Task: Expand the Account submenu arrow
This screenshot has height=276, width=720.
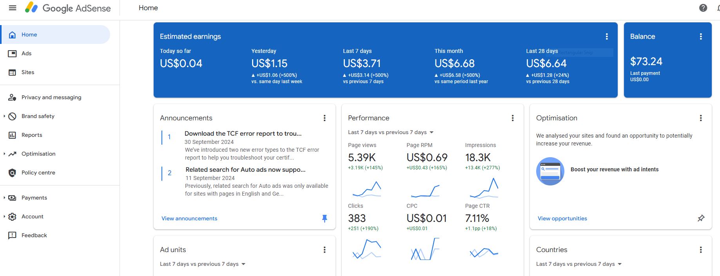Action: tap(4, 216)
